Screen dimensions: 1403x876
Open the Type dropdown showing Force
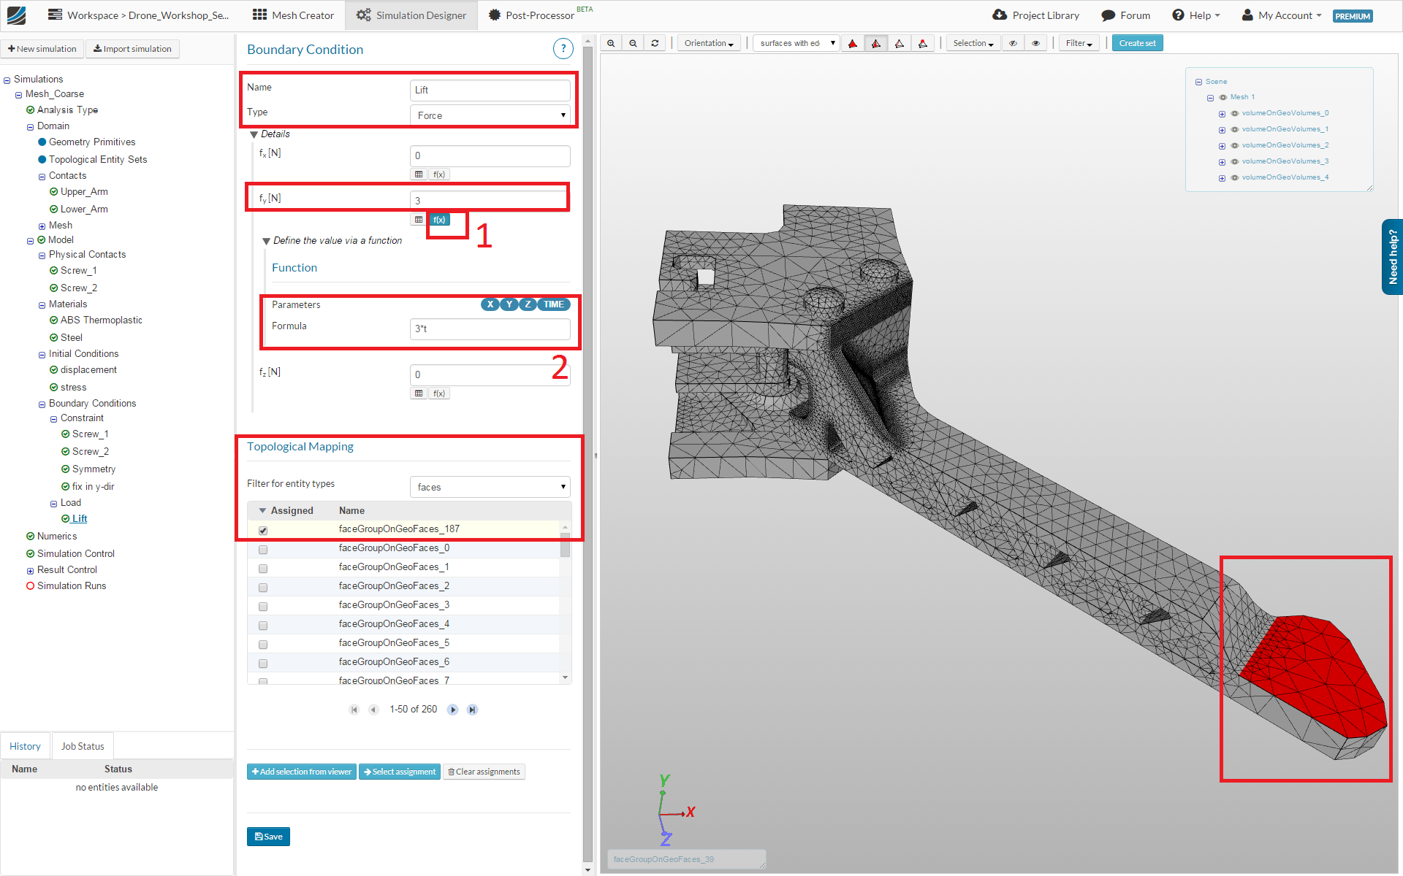tap(490, 115)
